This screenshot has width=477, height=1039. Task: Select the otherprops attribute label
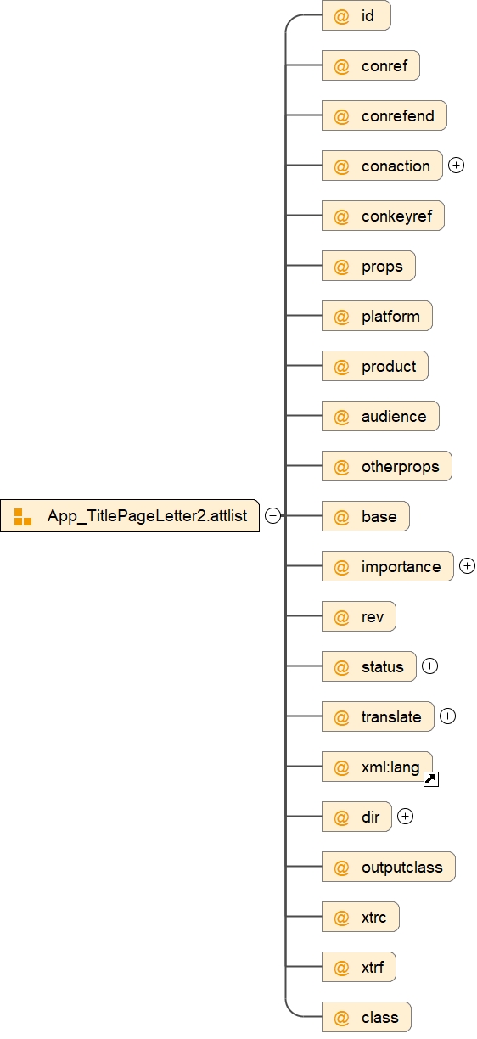401,466
